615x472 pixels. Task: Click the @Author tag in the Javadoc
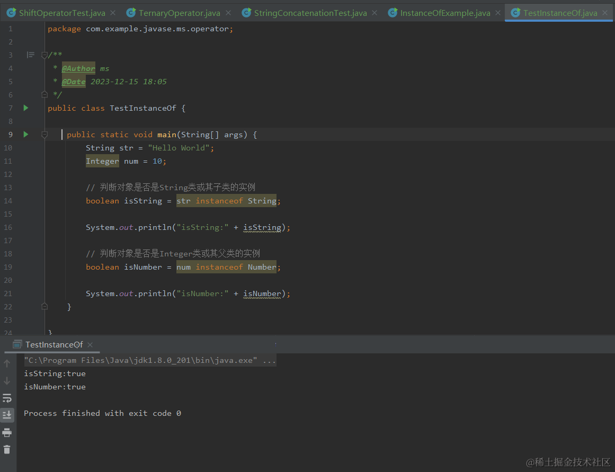click(78, 68)
